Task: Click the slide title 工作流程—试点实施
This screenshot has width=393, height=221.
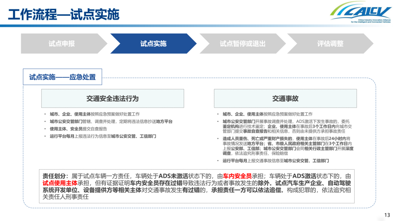Action: 64,15
